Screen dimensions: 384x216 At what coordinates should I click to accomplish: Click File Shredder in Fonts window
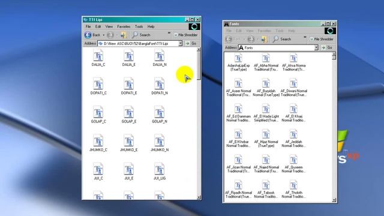tap(322, 39)
